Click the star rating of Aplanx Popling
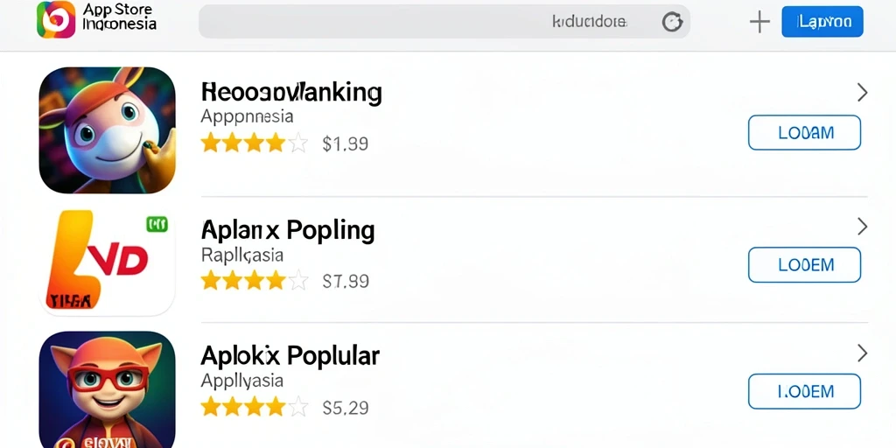Screen dimensions: 896x448 (255, 281)
